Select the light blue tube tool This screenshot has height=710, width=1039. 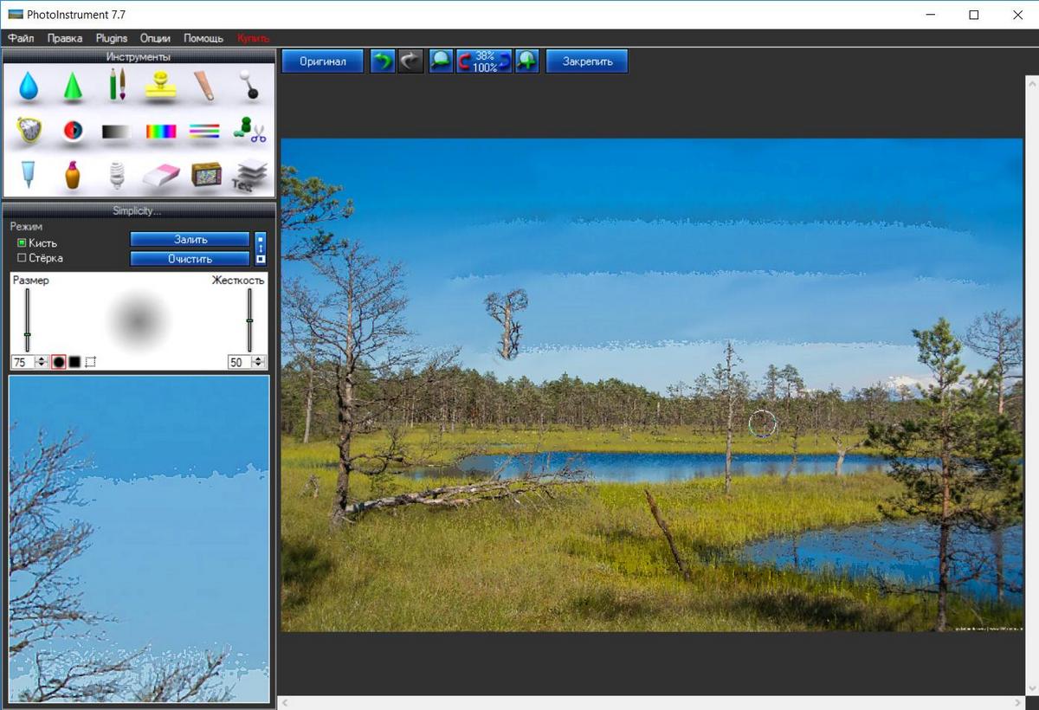[x=29, y=175]
